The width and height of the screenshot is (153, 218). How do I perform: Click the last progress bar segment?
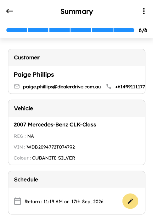click(x=124, y=30)
